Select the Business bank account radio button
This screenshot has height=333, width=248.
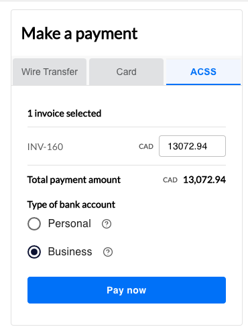tap(34, 252)
